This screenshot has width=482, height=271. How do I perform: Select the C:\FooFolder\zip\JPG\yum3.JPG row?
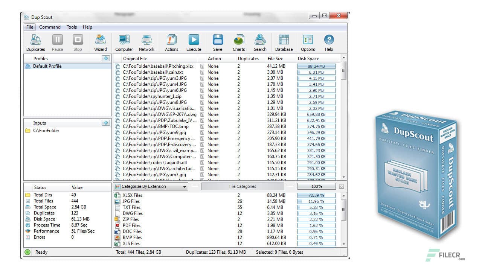pos(227,78)
